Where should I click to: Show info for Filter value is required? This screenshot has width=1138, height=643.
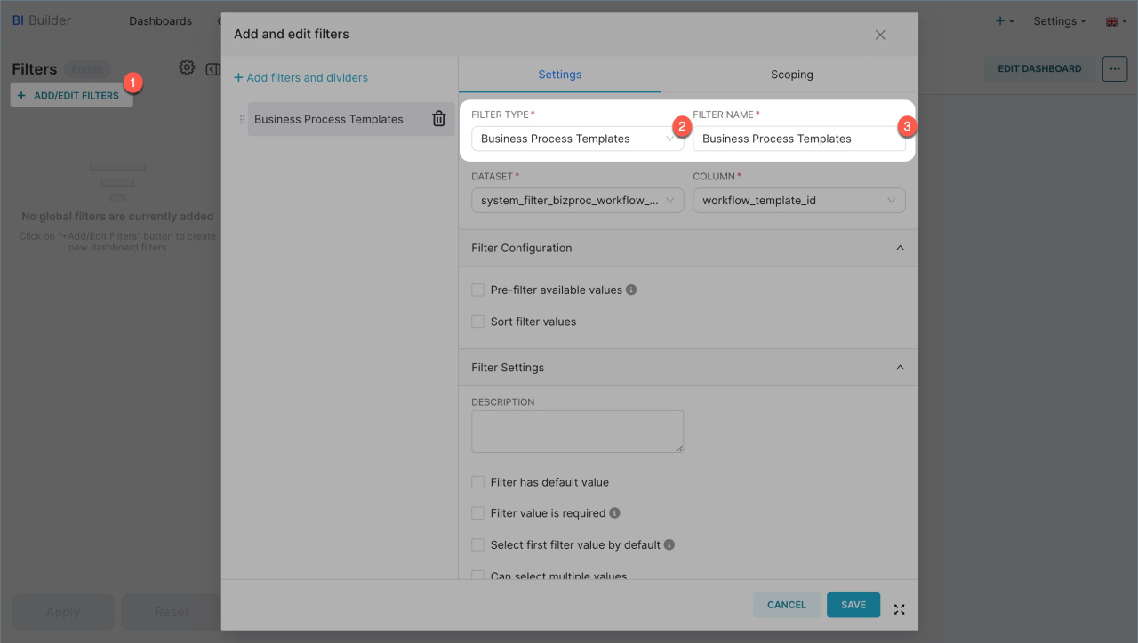click(x=614, y=513)
